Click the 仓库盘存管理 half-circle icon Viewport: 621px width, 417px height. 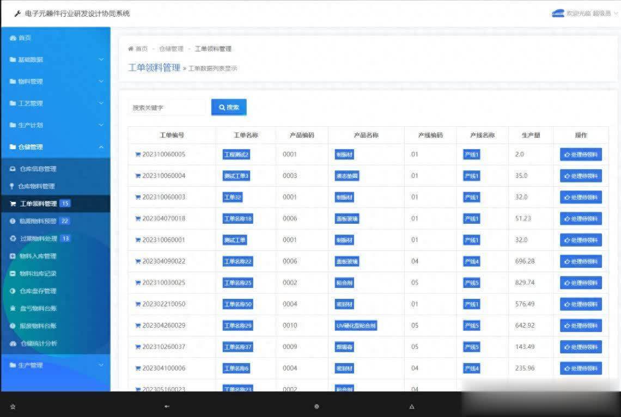(x=13, y=291)
